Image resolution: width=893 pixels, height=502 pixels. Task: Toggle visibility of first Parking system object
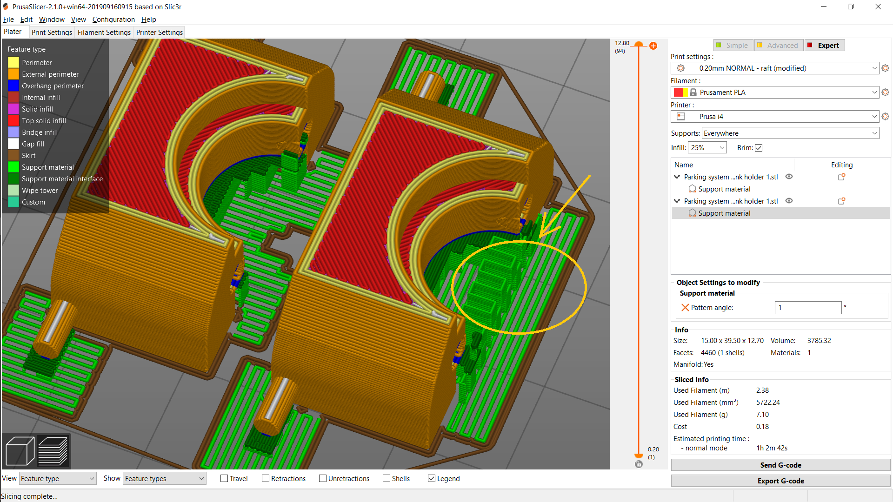[789, 177]
